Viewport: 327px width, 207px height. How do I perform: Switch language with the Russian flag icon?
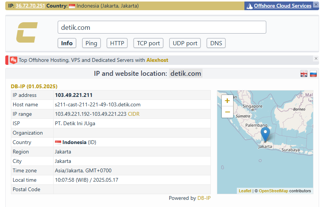click(x=313, y=74)
